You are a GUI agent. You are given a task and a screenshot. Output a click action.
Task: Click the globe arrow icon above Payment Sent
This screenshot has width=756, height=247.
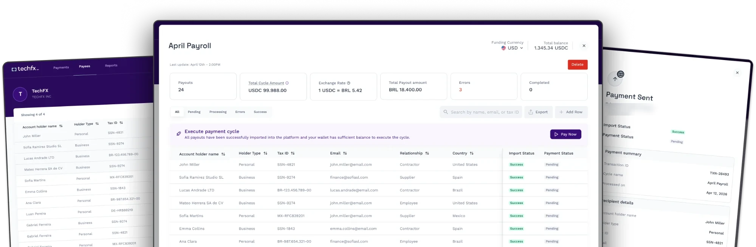pos(615,78)
